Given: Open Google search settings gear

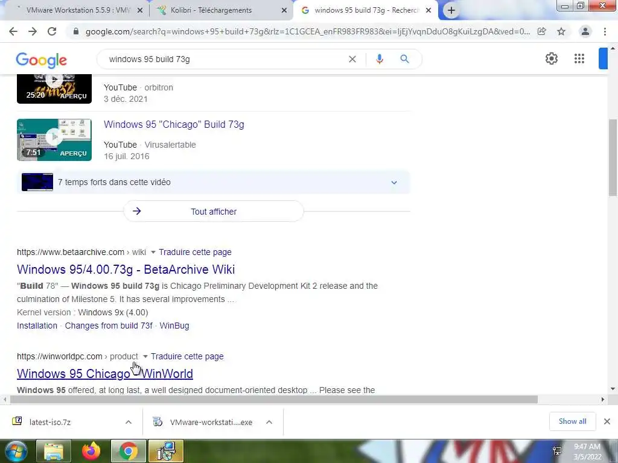Looking at the screenshot, I should (x=552, y=58).
